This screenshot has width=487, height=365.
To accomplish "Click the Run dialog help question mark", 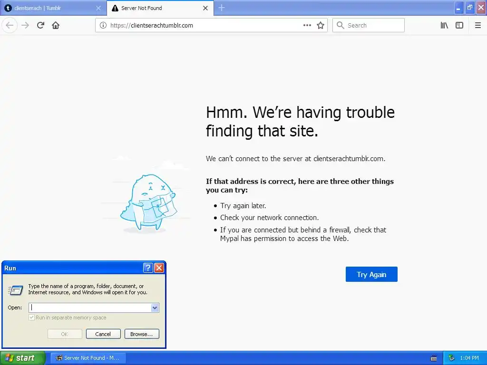I will [x=148, y=268].
